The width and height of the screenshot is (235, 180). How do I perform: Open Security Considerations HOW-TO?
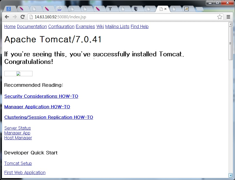point(41,96)
